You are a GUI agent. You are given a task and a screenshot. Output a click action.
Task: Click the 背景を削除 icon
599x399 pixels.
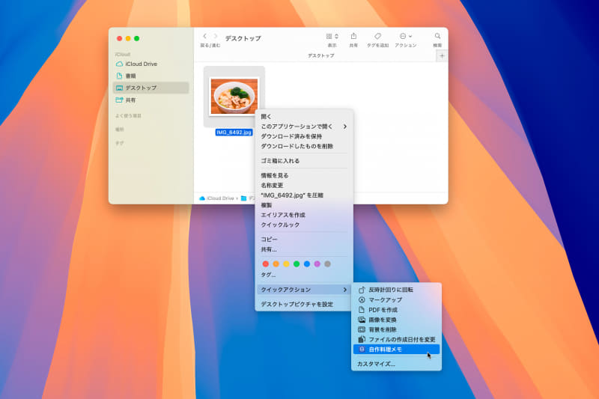tap(362, 329)
